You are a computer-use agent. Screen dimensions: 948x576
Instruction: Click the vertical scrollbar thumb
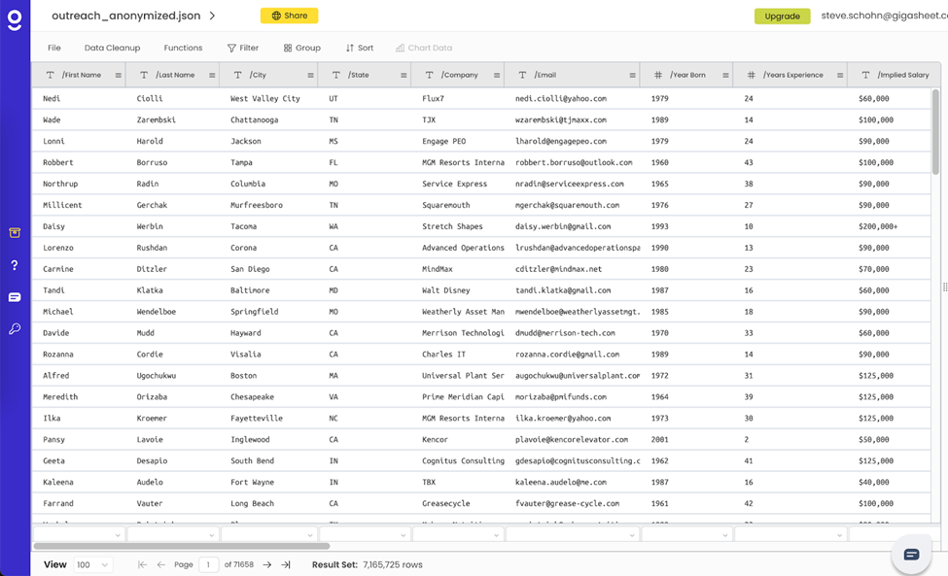[935, 133]
